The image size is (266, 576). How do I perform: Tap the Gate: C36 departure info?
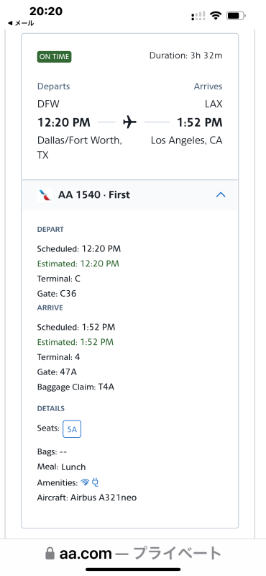point(57,294)
